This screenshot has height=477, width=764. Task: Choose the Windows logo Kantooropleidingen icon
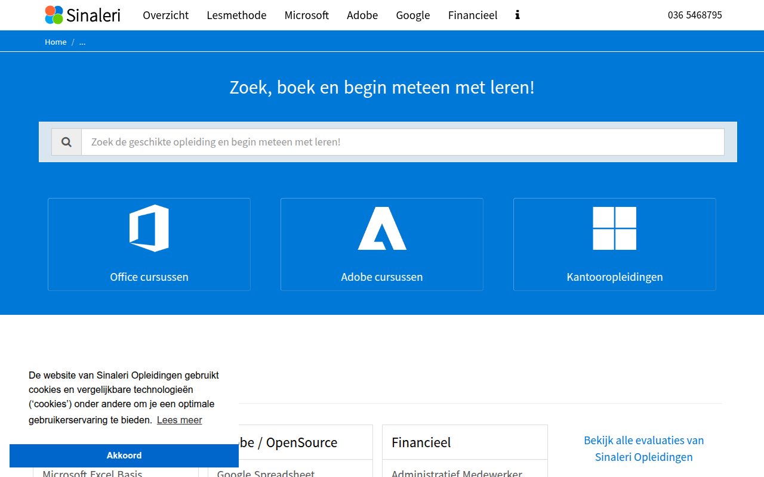pyautogui.click(x=615, y=228)
